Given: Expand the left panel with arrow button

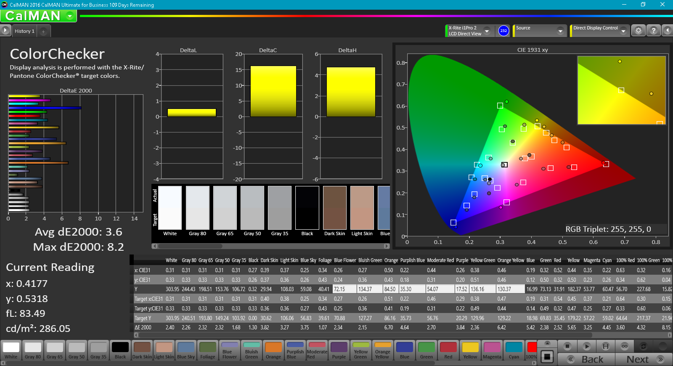Looking at the screenshot, I should pyautogui.click(x=5, y=31).
